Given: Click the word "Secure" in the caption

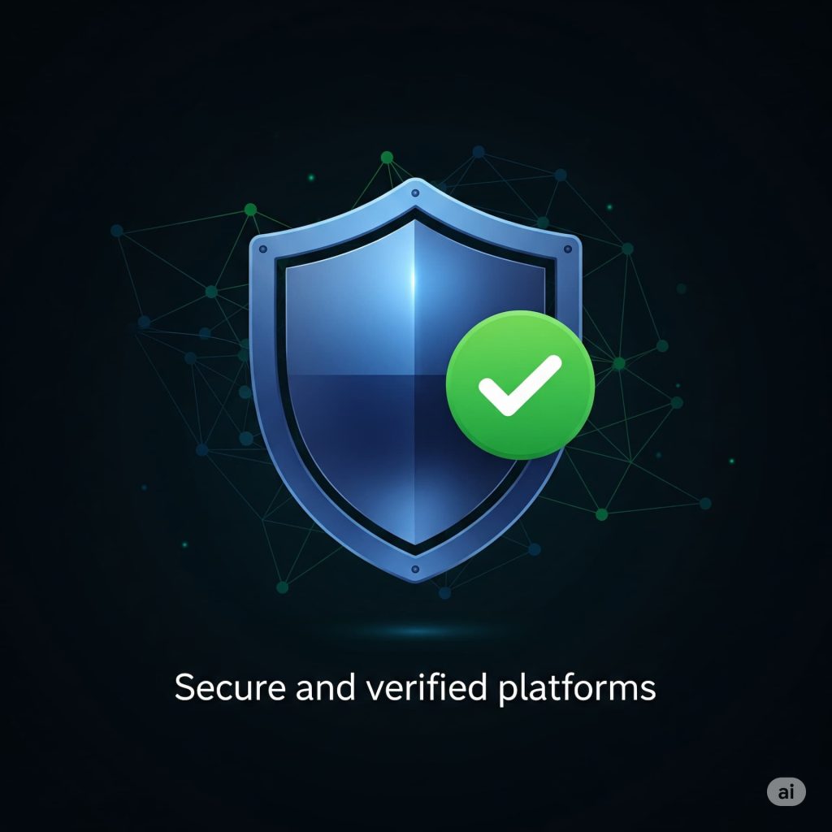Looking at the screenshot, I should click(230, 687).
